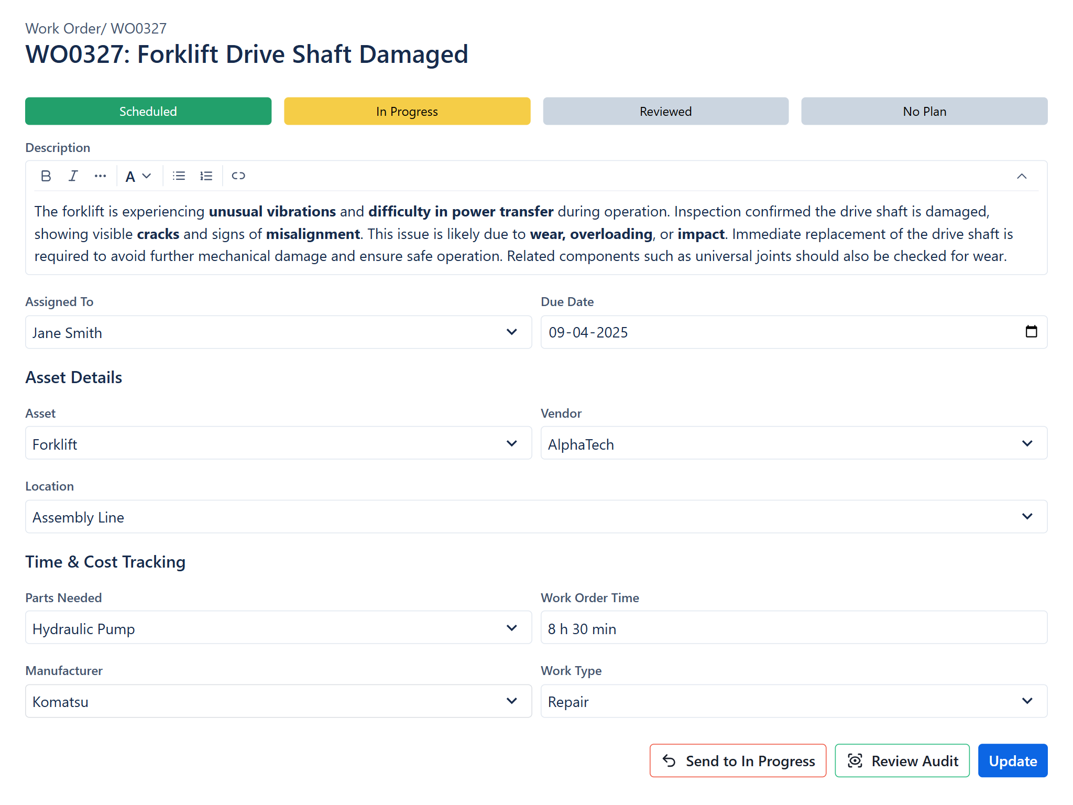Toggle italic formatting in description editor
Image resolution: width=1073 pixels, height=805 pixels.
click(73, 176)
